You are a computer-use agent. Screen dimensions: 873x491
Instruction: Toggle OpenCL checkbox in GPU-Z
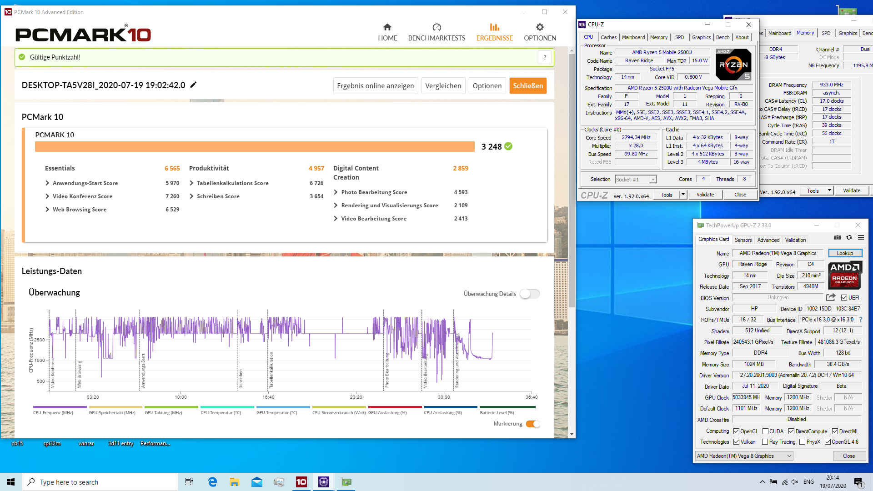coord(736,431)
